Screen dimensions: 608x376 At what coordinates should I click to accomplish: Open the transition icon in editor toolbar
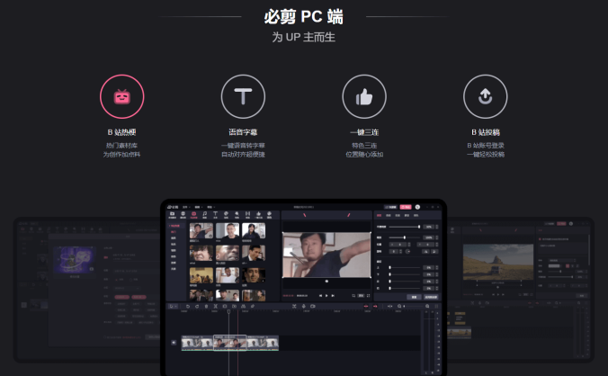point(247,215)
